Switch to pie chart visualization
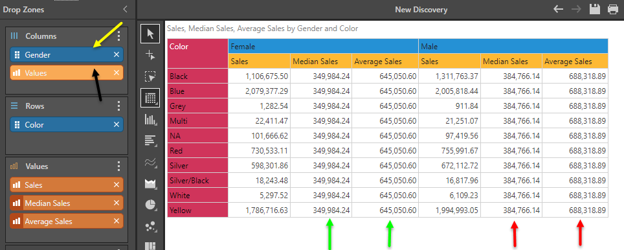 [x=150, y=205]
